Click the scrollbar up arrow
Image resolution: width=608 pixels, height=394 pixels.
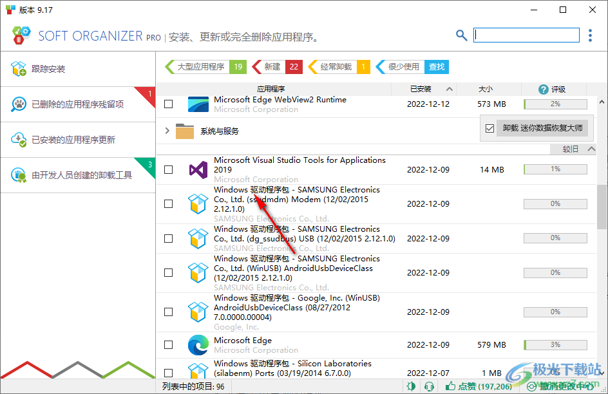pos(602,102)
